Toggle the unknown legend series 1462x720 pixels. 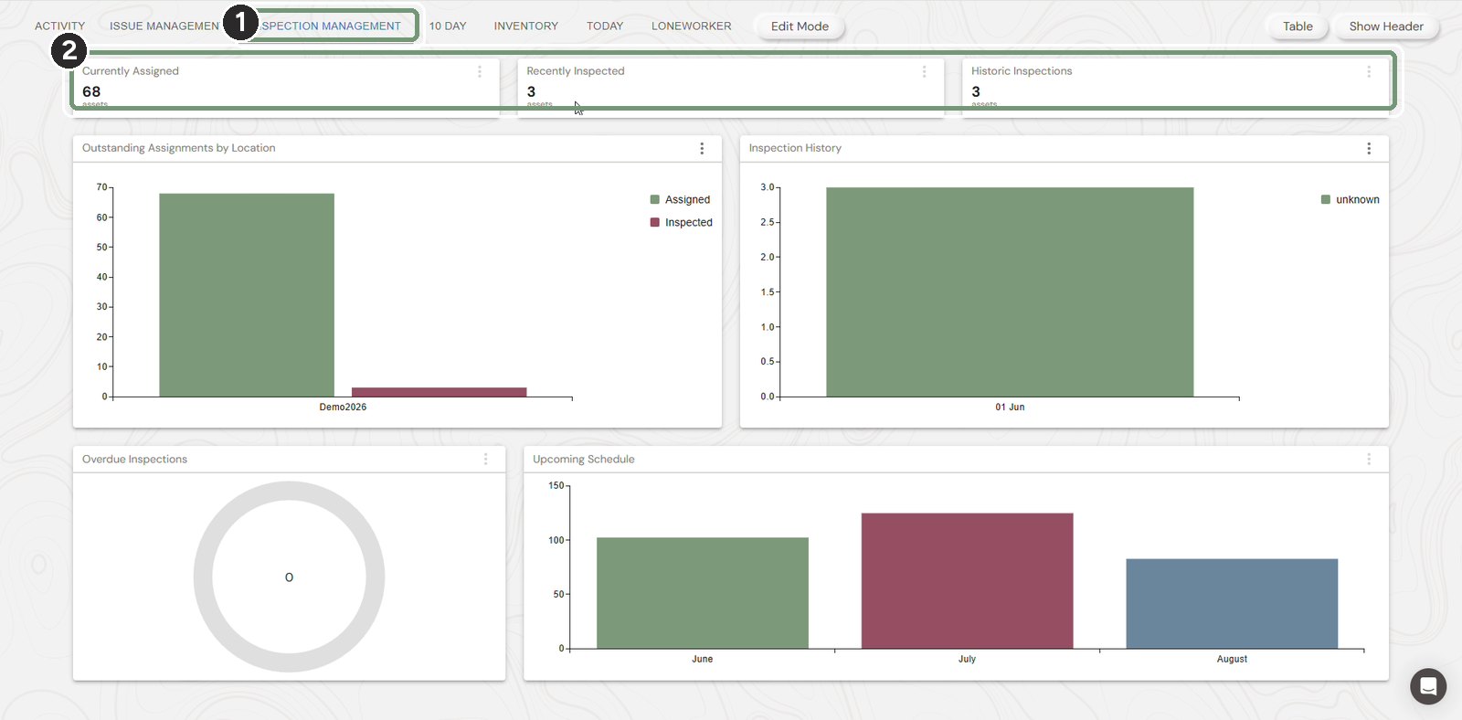(1351, 199)
